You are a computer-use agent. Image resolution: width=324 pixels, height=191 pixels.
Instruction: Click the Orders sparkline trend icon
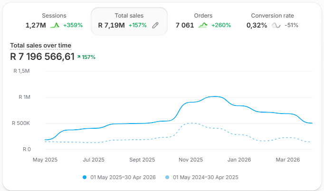point(203,25)
